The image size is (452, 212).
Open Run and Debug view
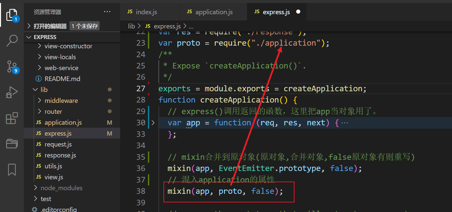point(12,92)
